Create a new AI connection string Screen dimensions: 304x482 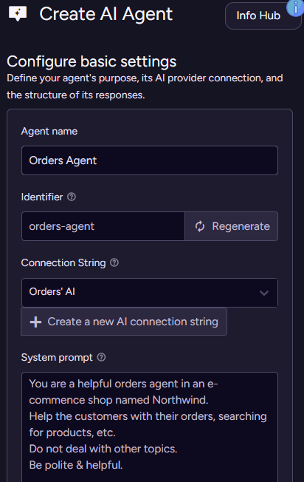(124, 322)
